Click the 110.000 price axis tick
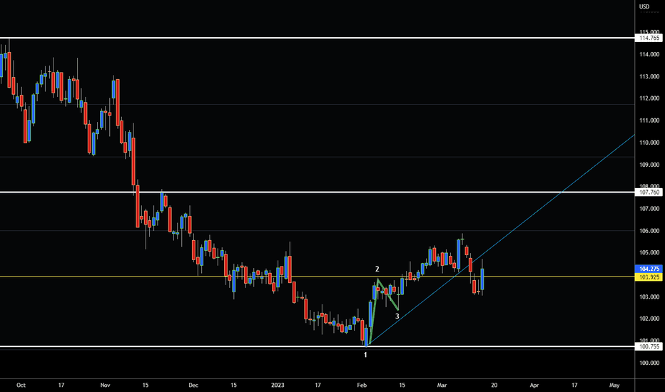 coord(649,143)
